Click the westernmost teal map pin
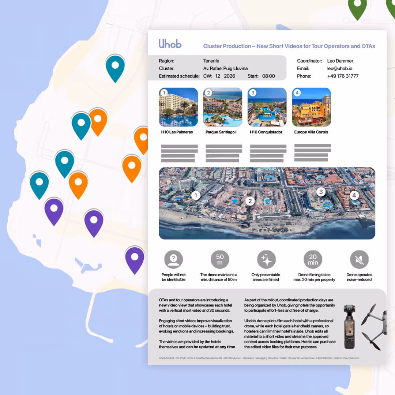 click(39, 185)
